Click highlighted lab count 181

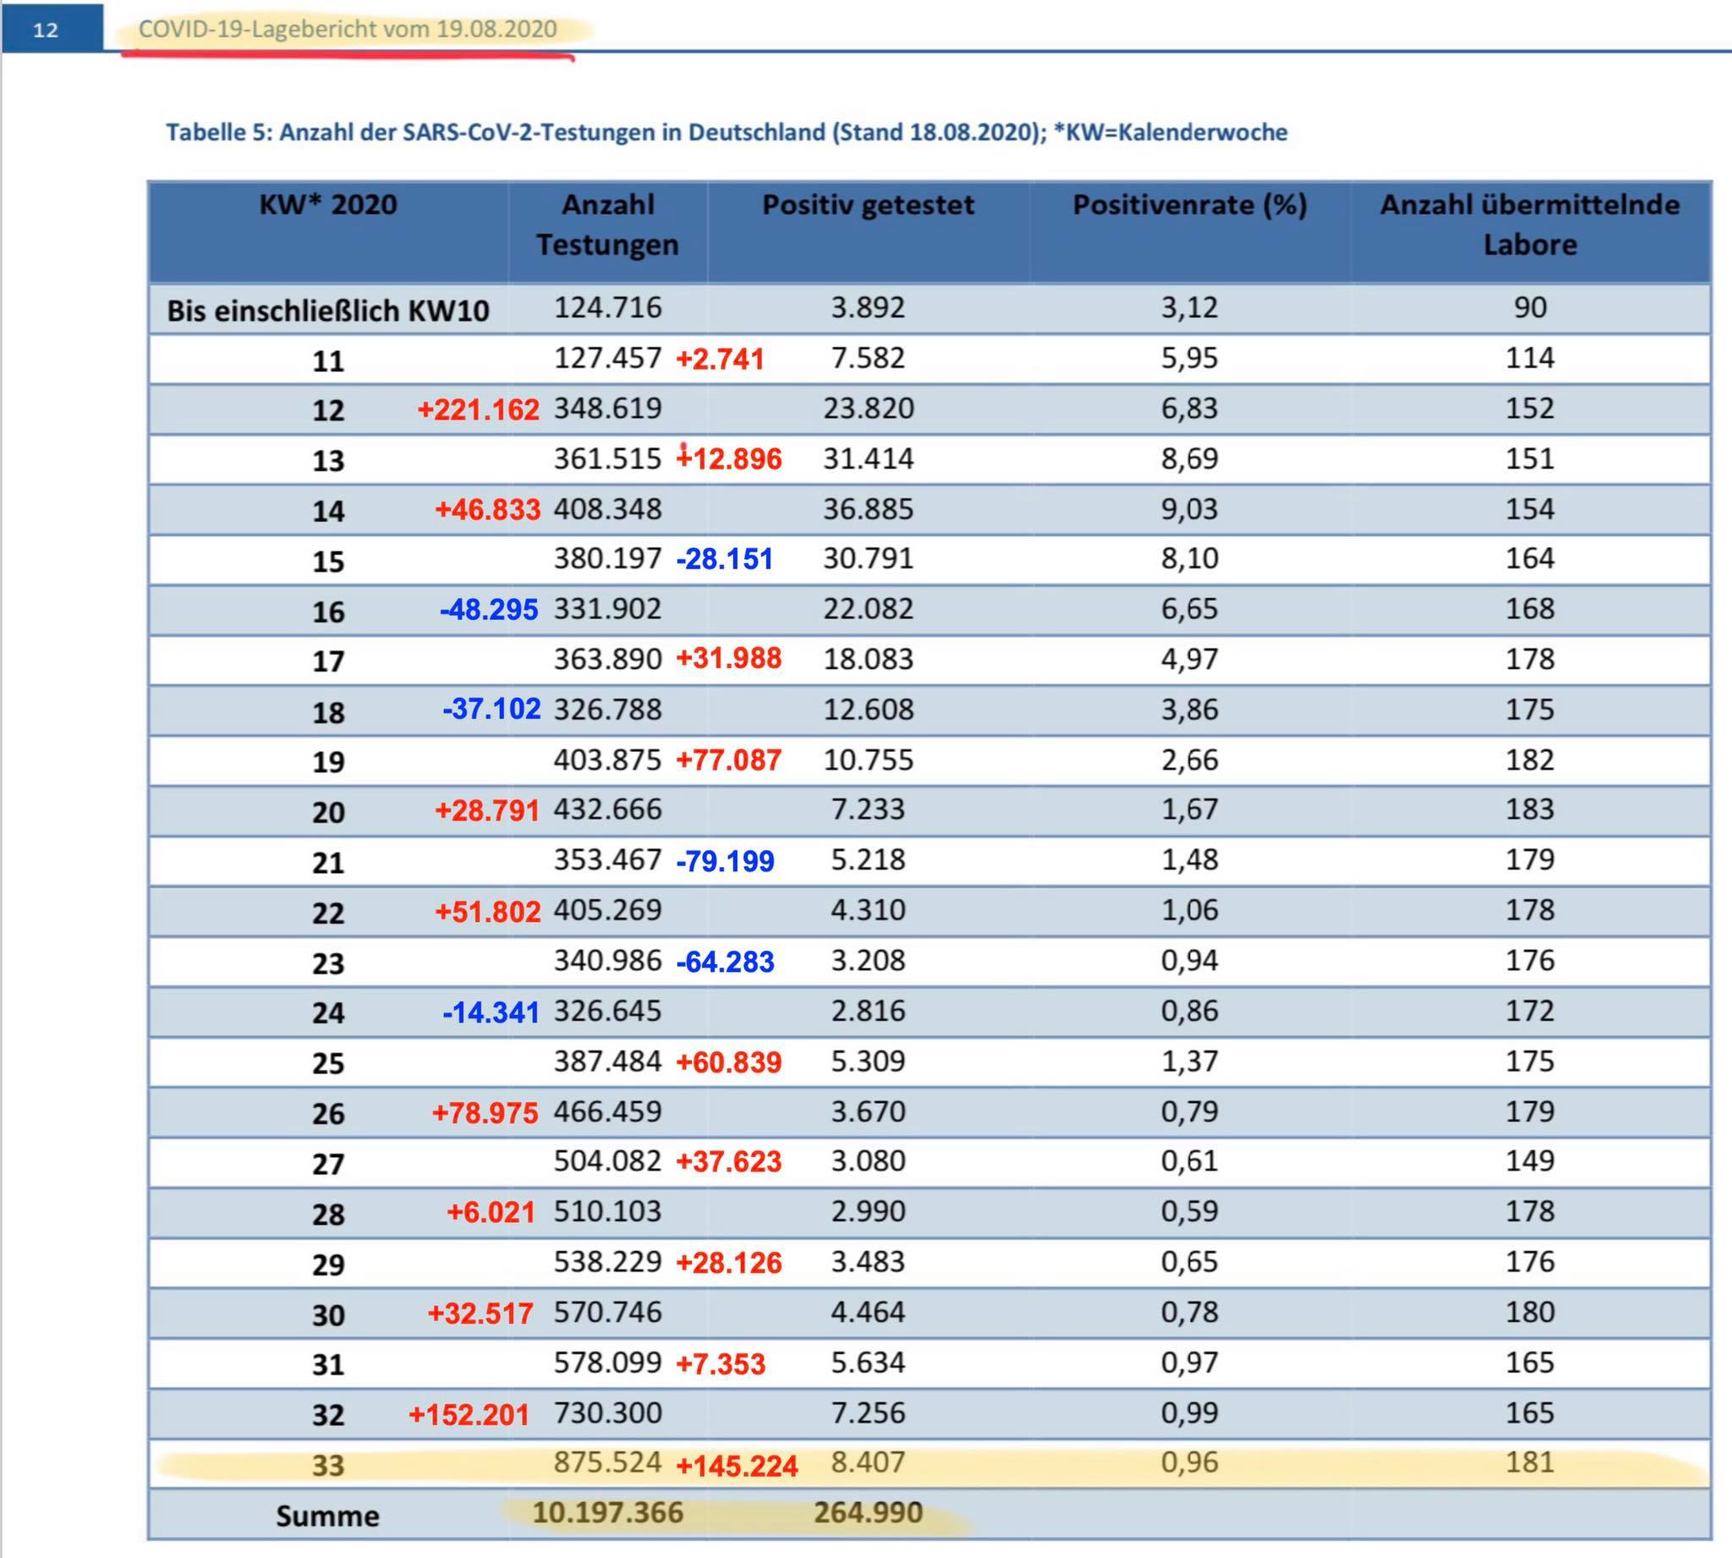click(1529, 1463)
